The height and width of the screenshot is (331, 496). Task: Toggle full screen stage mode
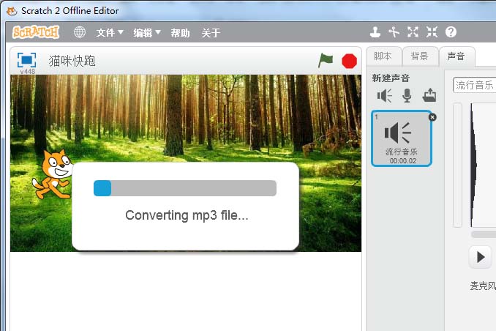click(27, 60)
